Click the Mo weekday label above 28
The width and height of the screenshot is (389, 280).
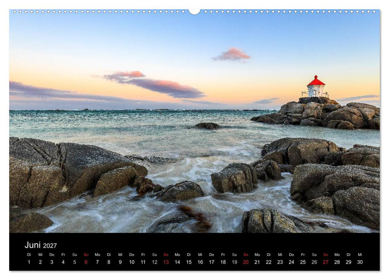tap(337, 255)
